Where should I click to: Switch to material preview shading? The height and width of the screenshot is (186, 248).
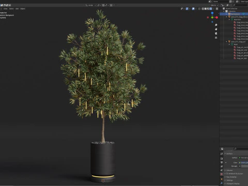(208, 9)
